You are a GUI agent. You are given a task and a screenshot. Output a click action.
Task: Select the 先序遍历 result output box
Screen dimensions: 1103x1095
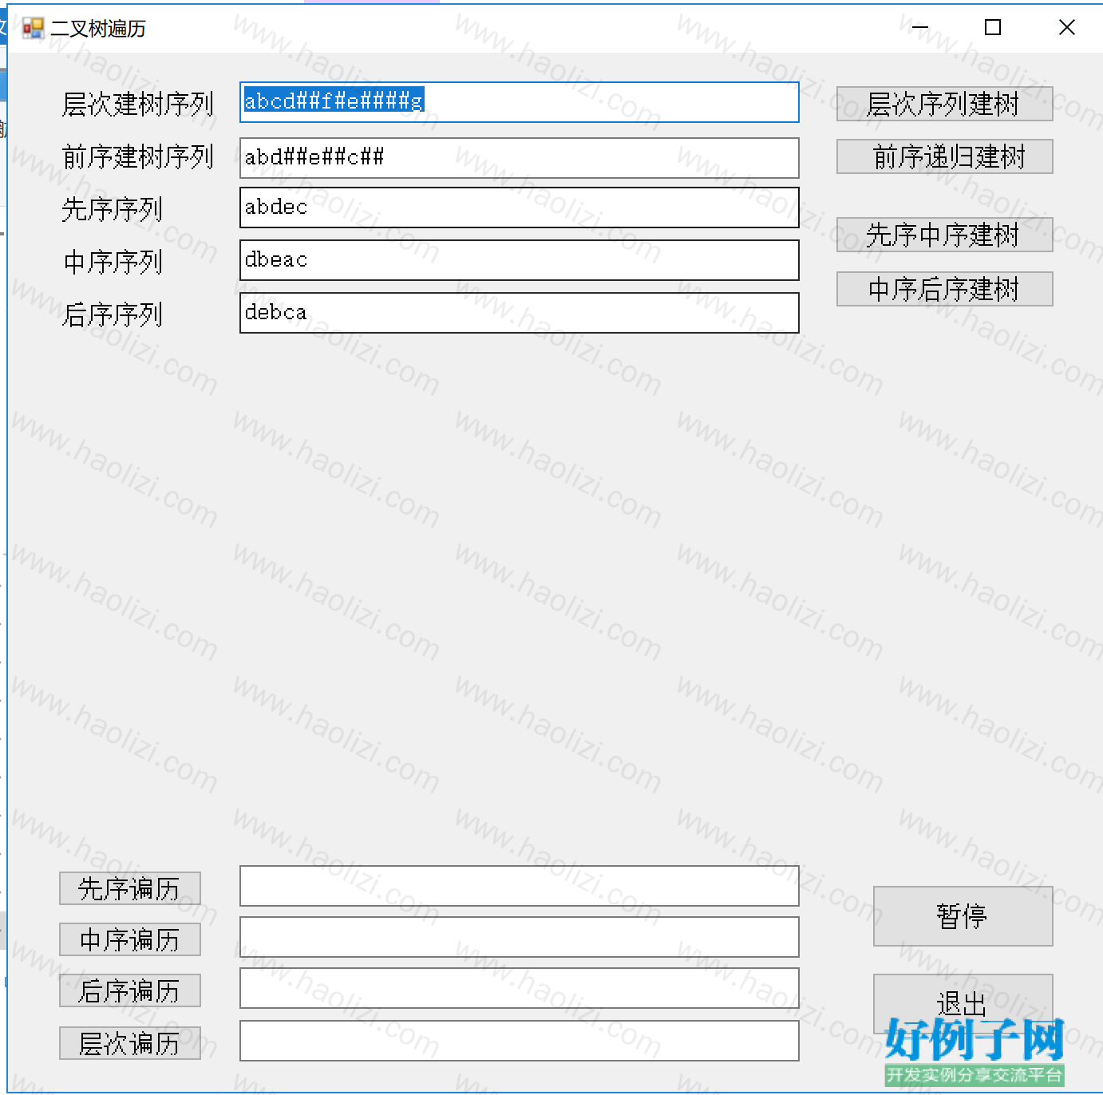(x=520, y=886)
